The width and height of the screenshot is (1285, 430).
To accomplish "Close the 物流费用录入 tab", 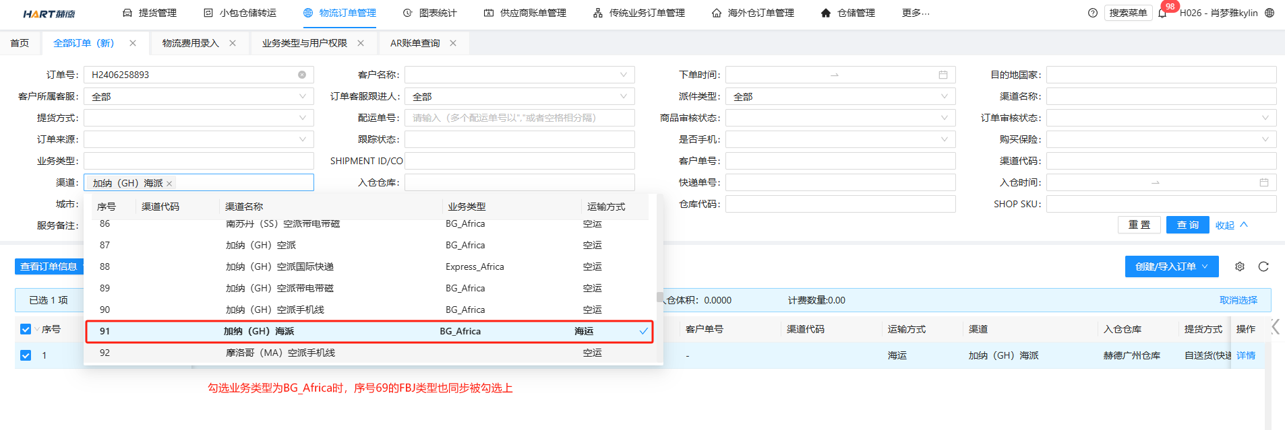I will 233,43.
